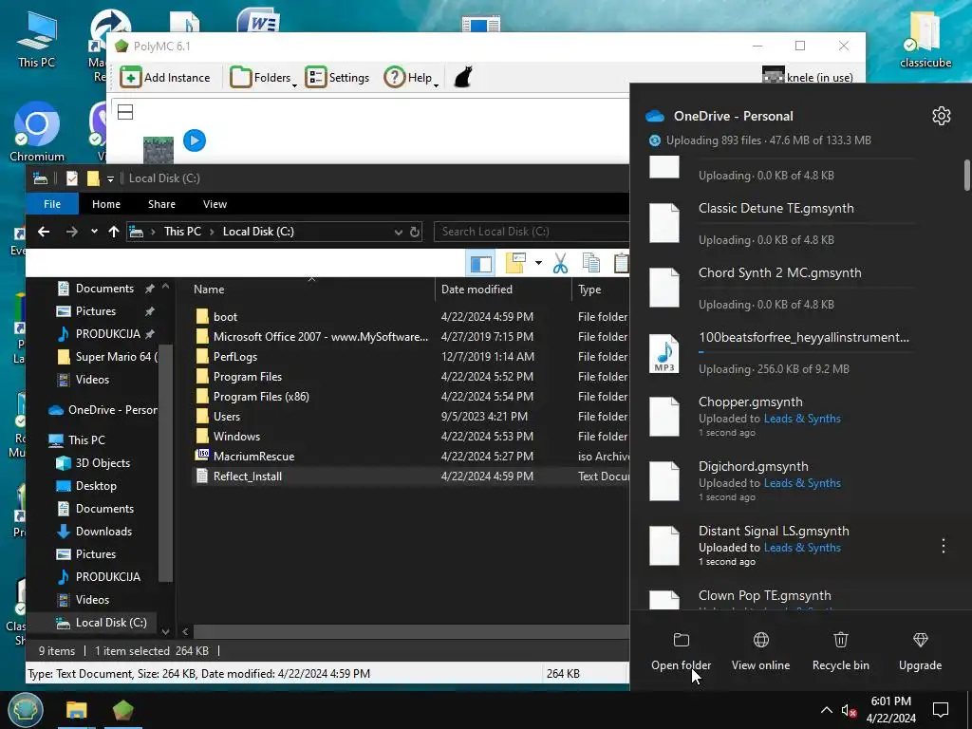Select the boot folder
The image size is (972, 729).
tap(226, 317)
